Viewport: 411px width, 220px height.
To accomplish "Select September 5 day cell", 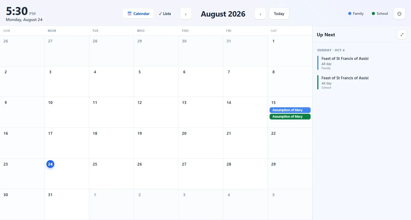I will coord(290,204).
